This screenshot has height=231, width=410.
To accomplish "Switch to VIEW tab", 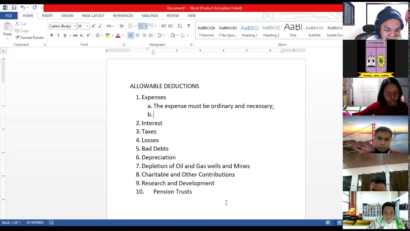I will click(x=192, y=15).
